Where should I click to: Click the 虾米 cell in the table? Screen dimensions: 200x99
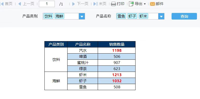click(83, 75)
